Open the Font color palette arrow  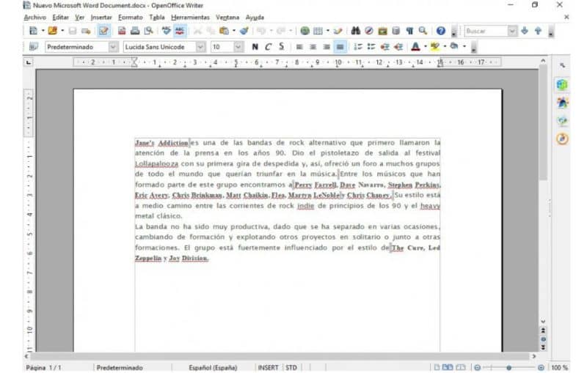click(425, 47)
